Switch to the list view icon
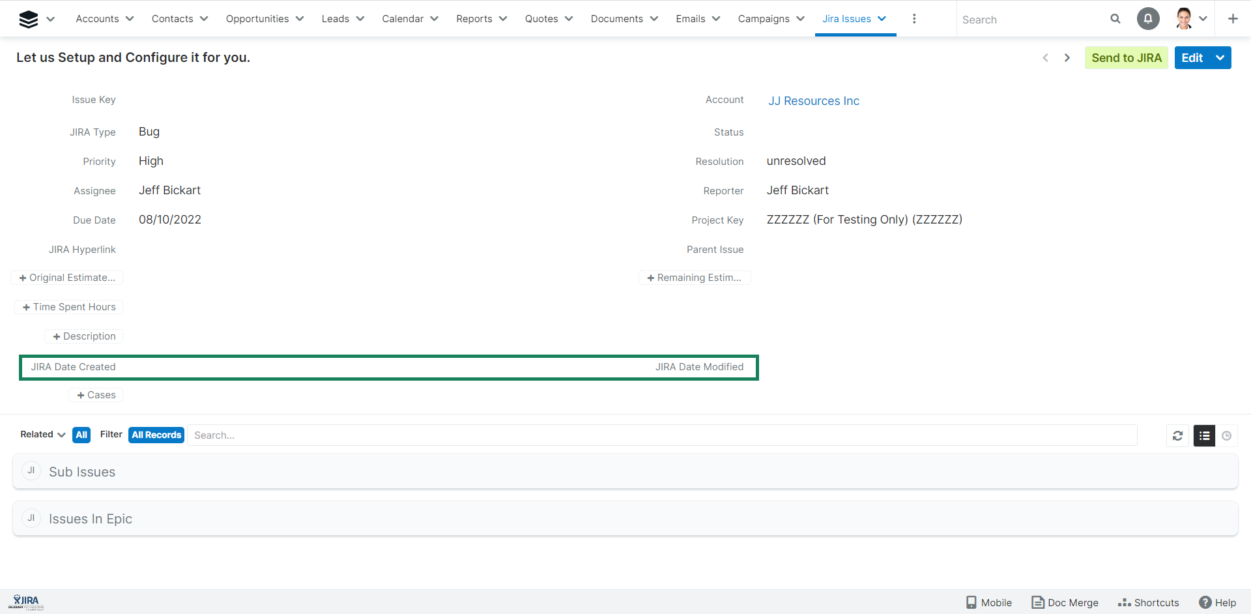The height and width of the screenshot is (614, 1251). click(x=1204, y=435)
